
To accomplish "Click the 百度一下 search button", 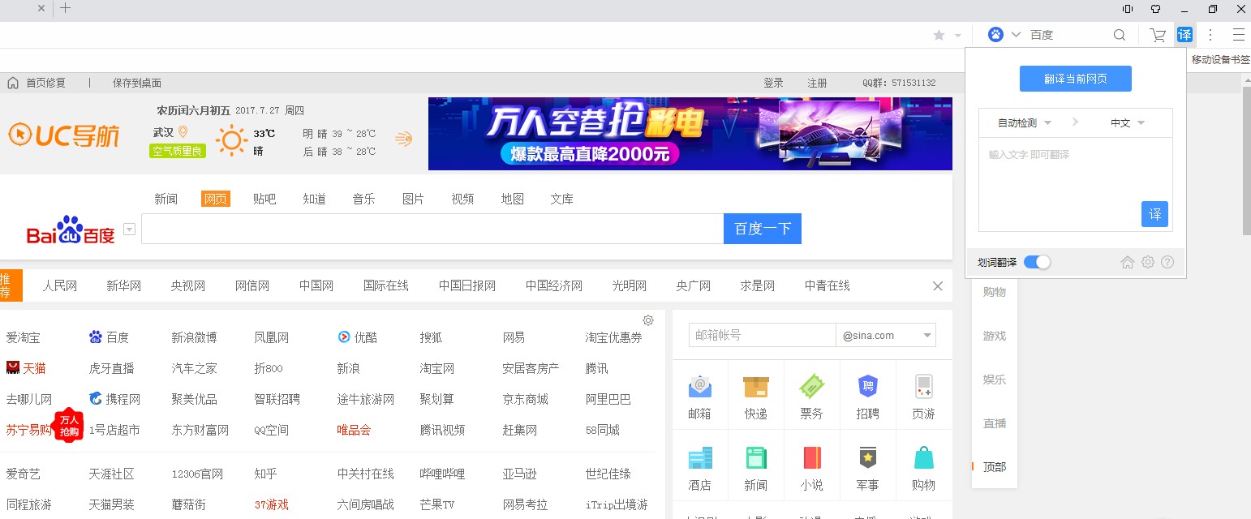I will coord(762,229).
